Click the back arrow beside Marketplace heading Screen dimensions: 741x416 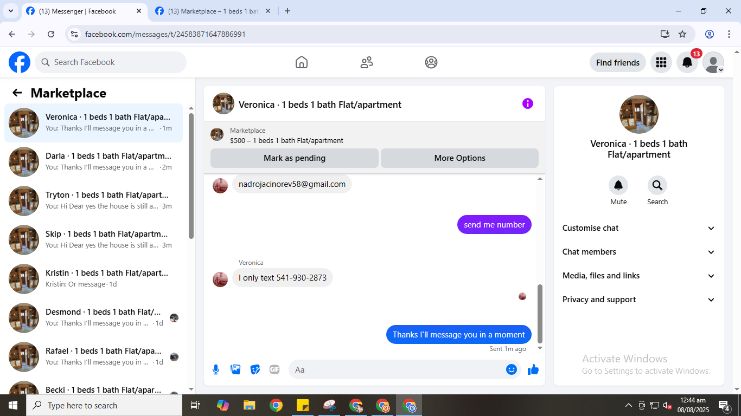[x=17, y=93]
